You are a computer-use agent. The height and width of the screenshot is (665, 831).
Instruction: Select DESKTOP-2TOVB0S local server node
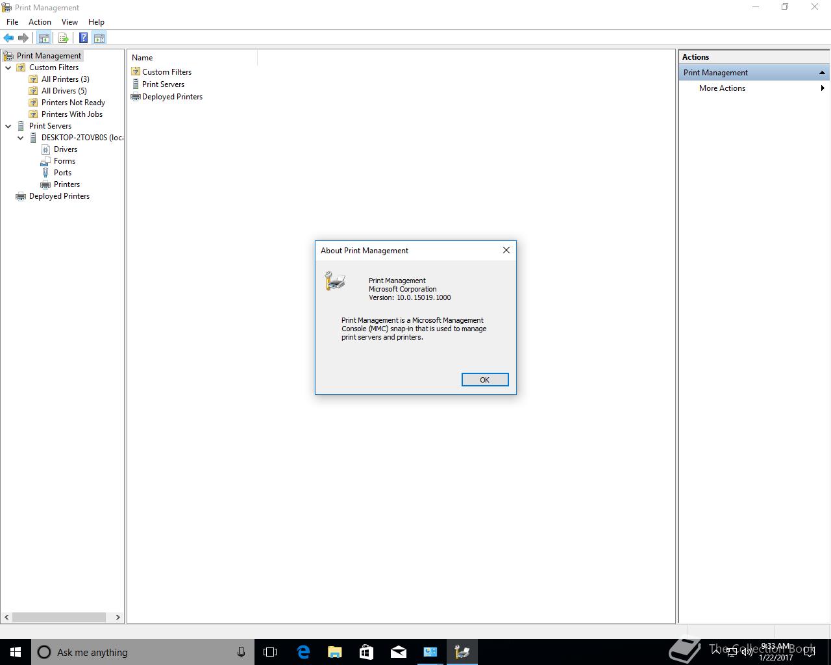(x=82, y=138)
